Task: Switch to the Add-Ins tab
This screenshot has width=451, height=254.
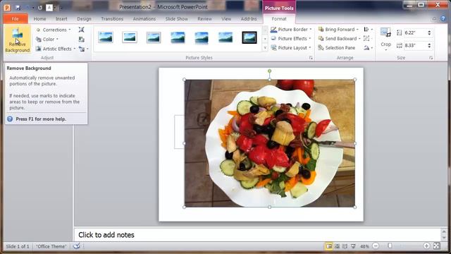Action: (x=249, y=19)
